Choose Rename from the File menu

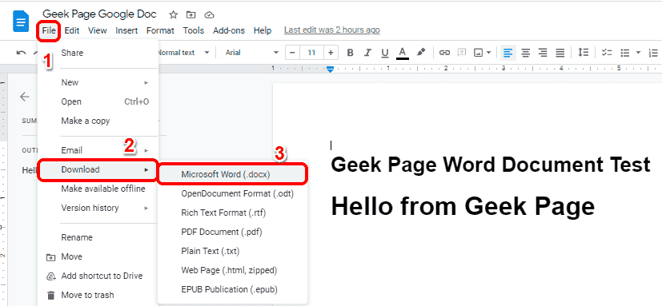point(98,237)
